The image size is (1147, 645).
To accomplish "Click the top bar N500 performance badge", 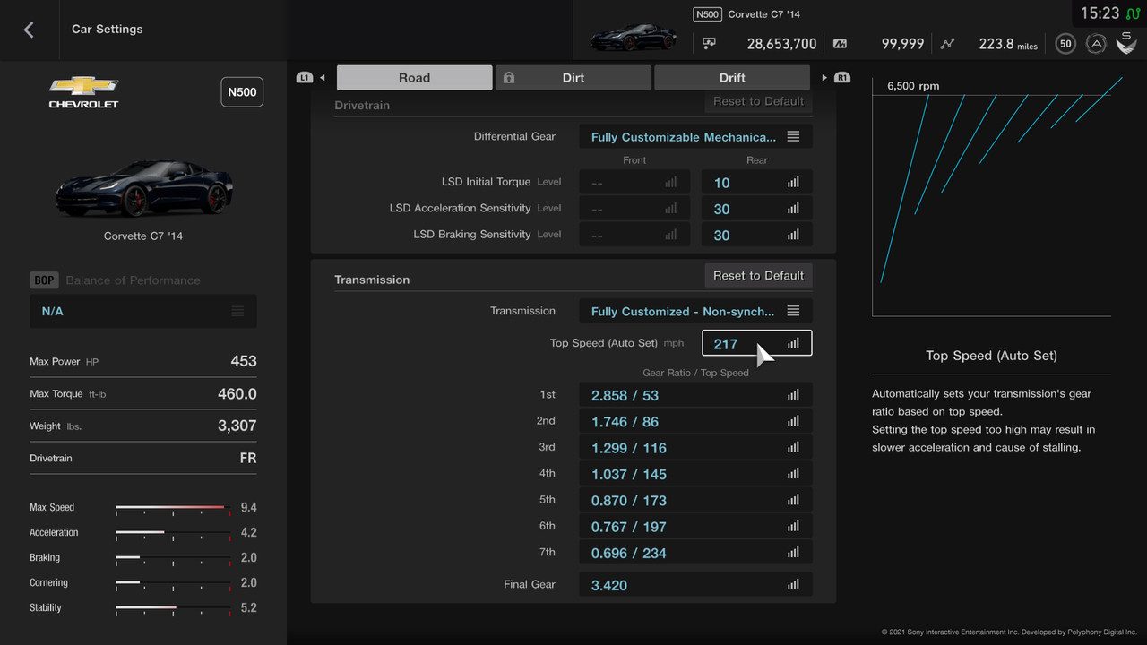I will [x=707, y=14].
